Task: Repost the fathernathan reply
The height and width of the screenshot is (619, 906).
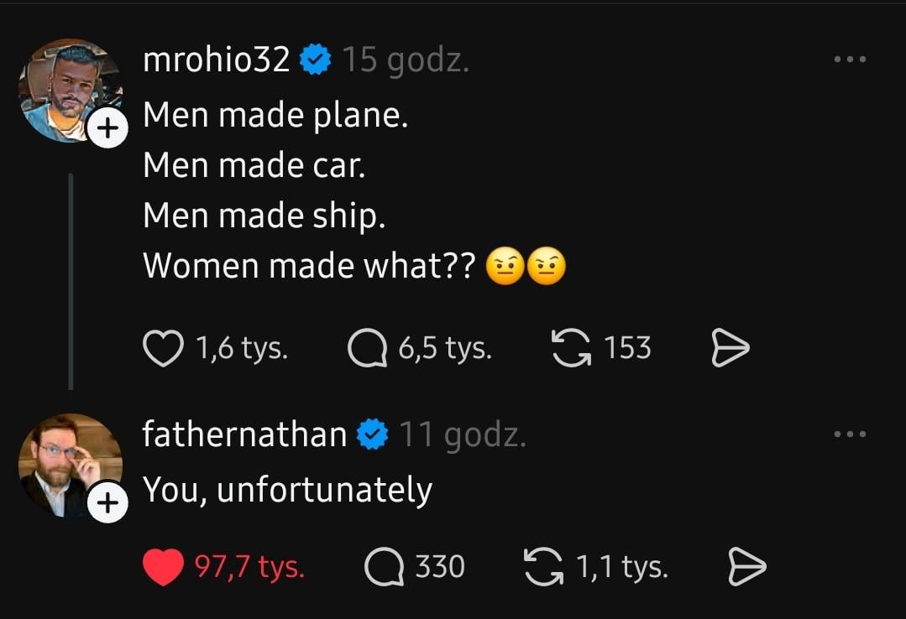Action: pyautogui.click(x=543, y=568)
